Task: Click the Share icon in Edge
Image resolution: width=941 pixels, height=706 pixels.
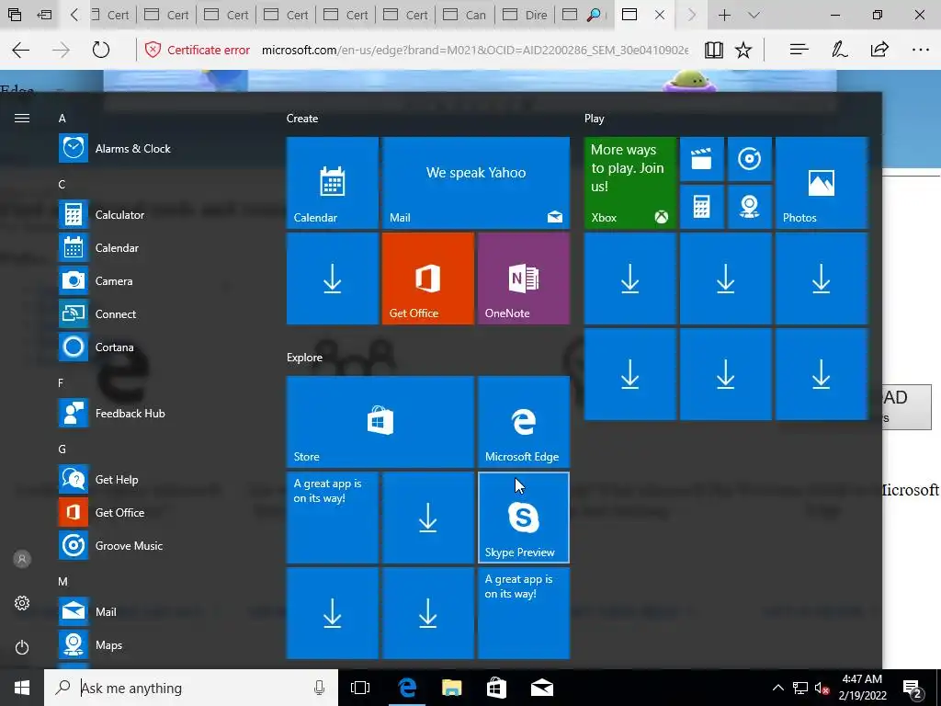Action: pyautogui.click(x=879, y=50)
